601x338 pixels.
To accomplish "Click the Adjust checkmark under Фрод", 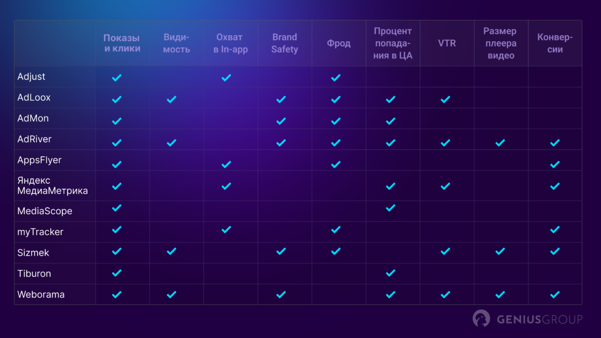I will 336,78.
